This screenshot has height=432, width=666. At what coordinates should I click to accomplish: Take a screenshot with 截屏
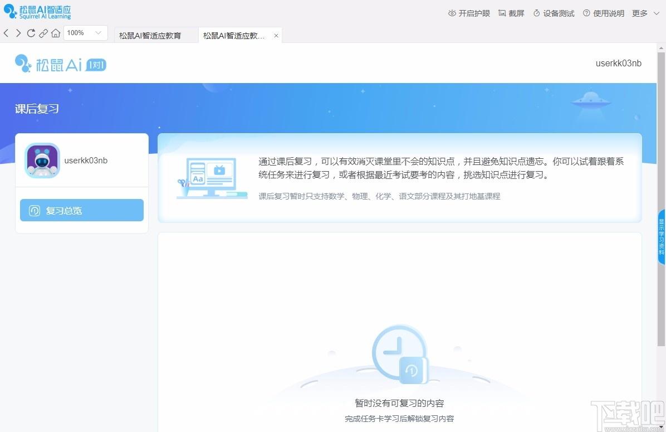pos(511,13)
